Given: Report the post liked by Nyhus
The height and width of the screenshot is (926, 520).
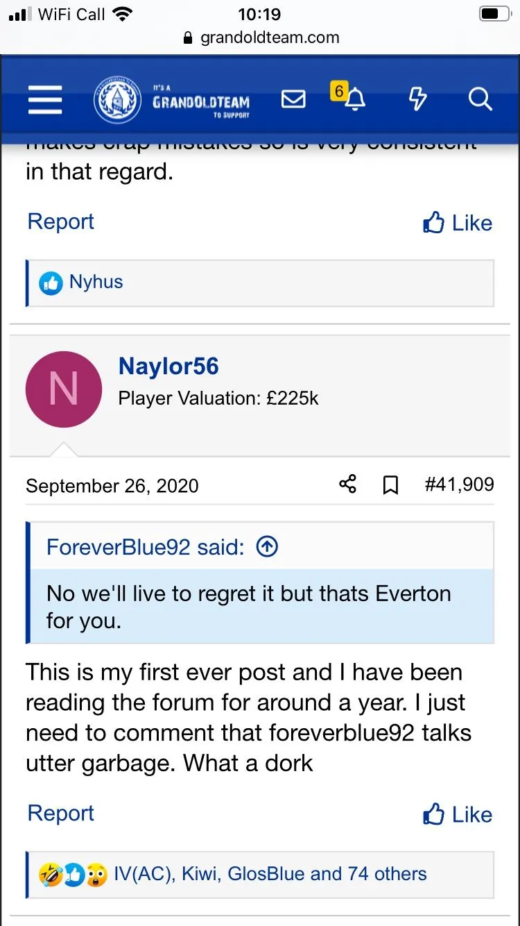Looking at the screenshot, I should tap(60, 221).
